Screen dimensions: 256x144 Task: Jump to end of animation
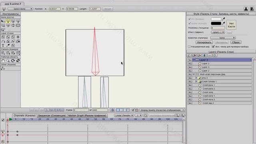(62, 110)
